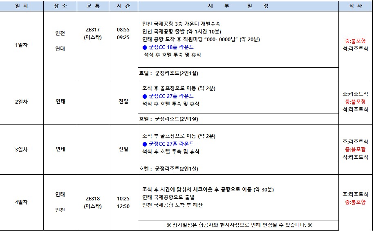Click day 2 군정CC 27홀 라운드

(x=171, y=96)
